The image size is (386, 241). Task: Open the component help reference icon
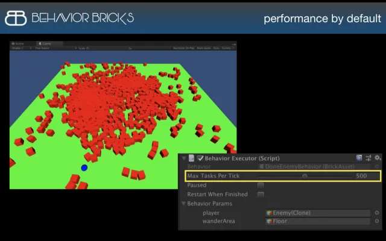pyautogui.click(x=359, y=158)
